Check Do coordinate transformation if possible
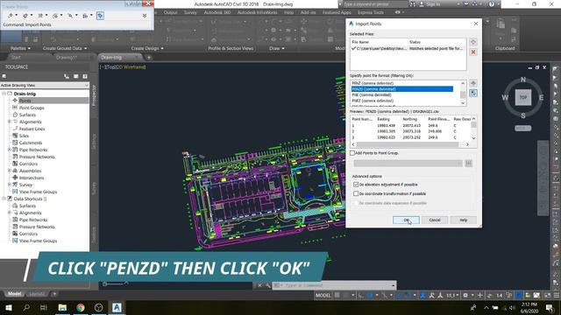 pos(356,193)
